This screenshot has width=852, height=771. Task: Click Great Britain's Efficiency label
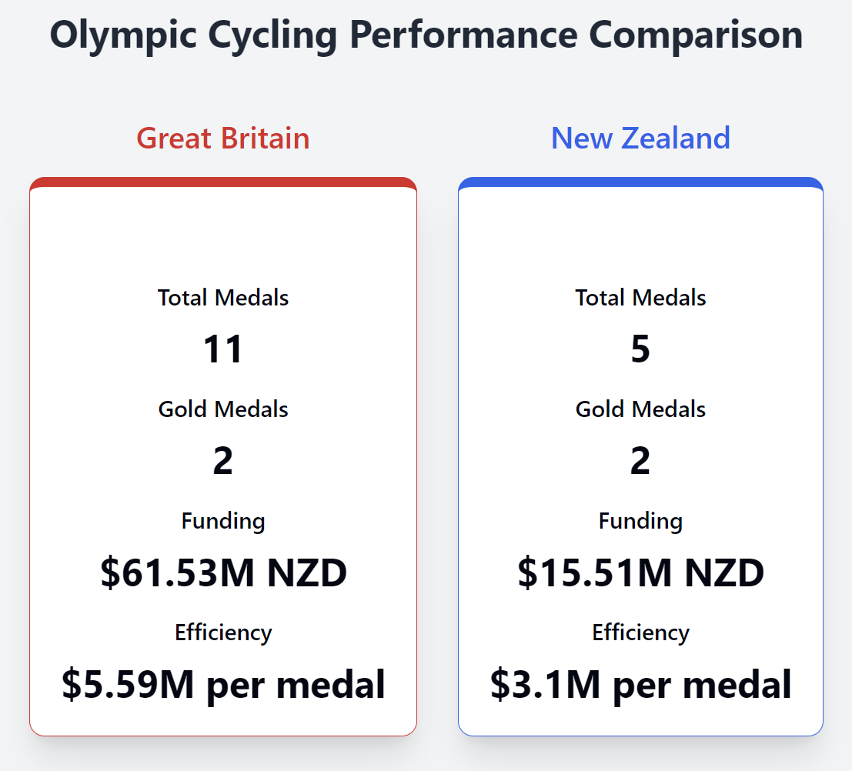(x=223, y=632)
